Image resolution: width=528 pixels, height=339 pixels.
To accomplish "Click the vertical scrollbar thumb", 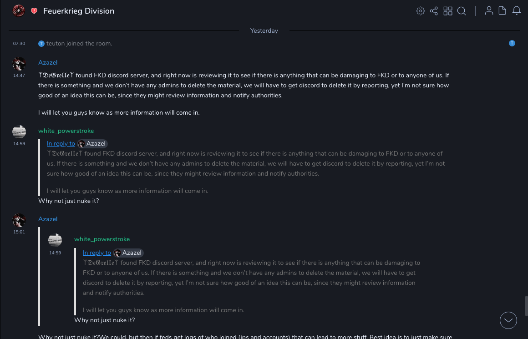I will click(x=526, y=306).
